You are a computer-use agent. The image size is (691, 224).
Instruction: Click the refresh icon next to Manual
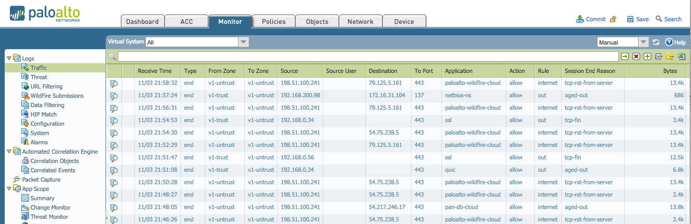pyautogui.click(x=656, y=42)
